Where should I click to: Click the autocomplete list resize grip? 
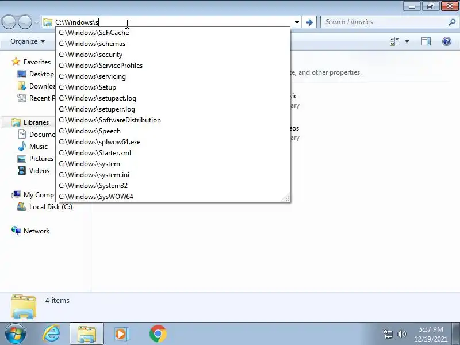tap(286, 198)
